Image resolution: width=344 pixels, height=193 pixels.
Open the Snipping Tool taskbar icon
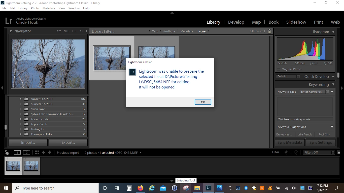coord(186,188)
